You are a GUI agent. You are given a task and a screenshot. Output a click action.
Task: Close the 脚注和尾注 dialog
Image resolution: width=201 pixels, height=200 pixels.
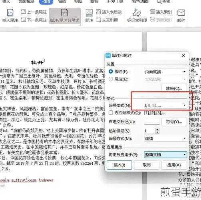183,56
